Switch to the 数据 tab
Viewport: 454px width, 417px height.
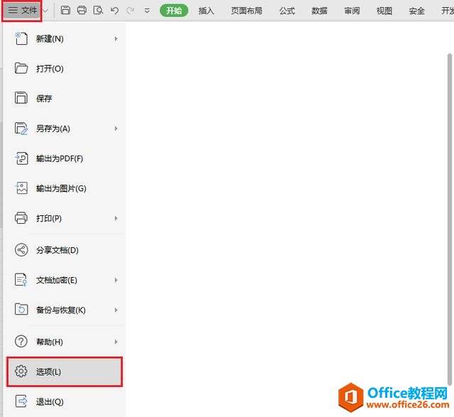[x=319, y=11]
